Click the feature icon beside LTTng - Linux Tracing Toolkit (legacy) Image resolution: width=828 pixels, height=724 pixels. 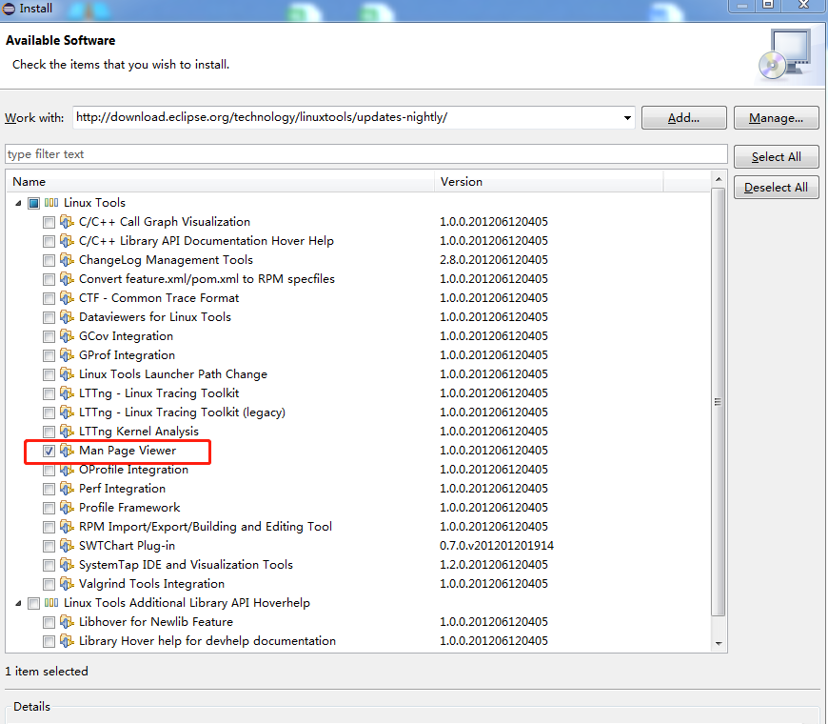pyautogui.click(x=67, y=412)
